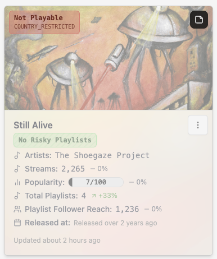Open the three-dot options menu
Screen dimensions: 217x259
198,125
